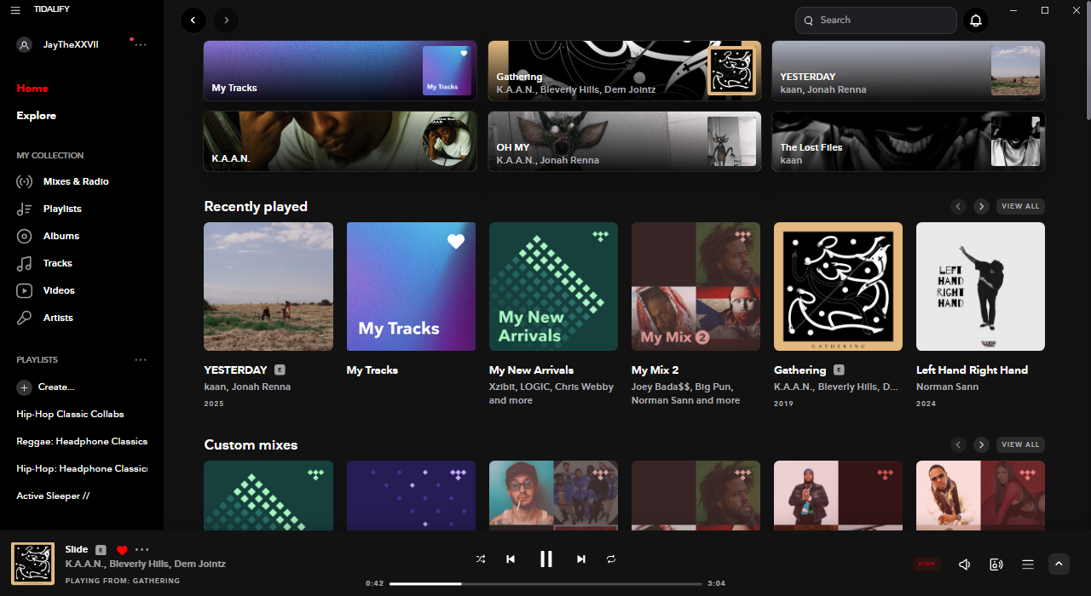Pause the current track
The height and width of the screenshot is (596, 1091).
pyautogui.click(x=546, y=559)
